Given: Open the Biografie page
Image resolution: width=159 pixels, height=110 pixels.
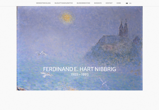Looking at the screenshot, I should (x=98, y=3).
